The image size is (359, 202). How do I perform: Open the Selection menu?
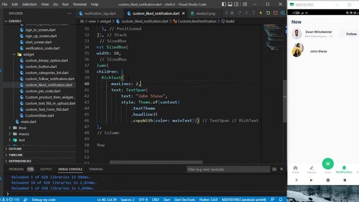[x=29, y=4]
